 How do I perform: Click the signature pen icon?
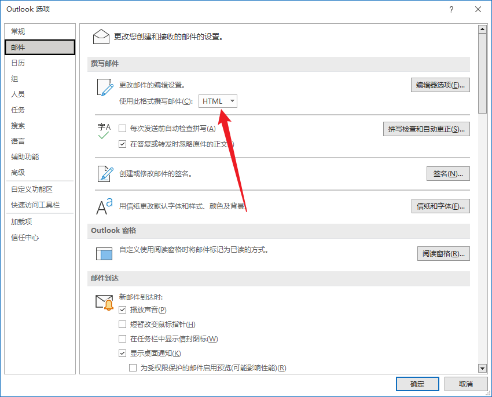coord(105,174)
